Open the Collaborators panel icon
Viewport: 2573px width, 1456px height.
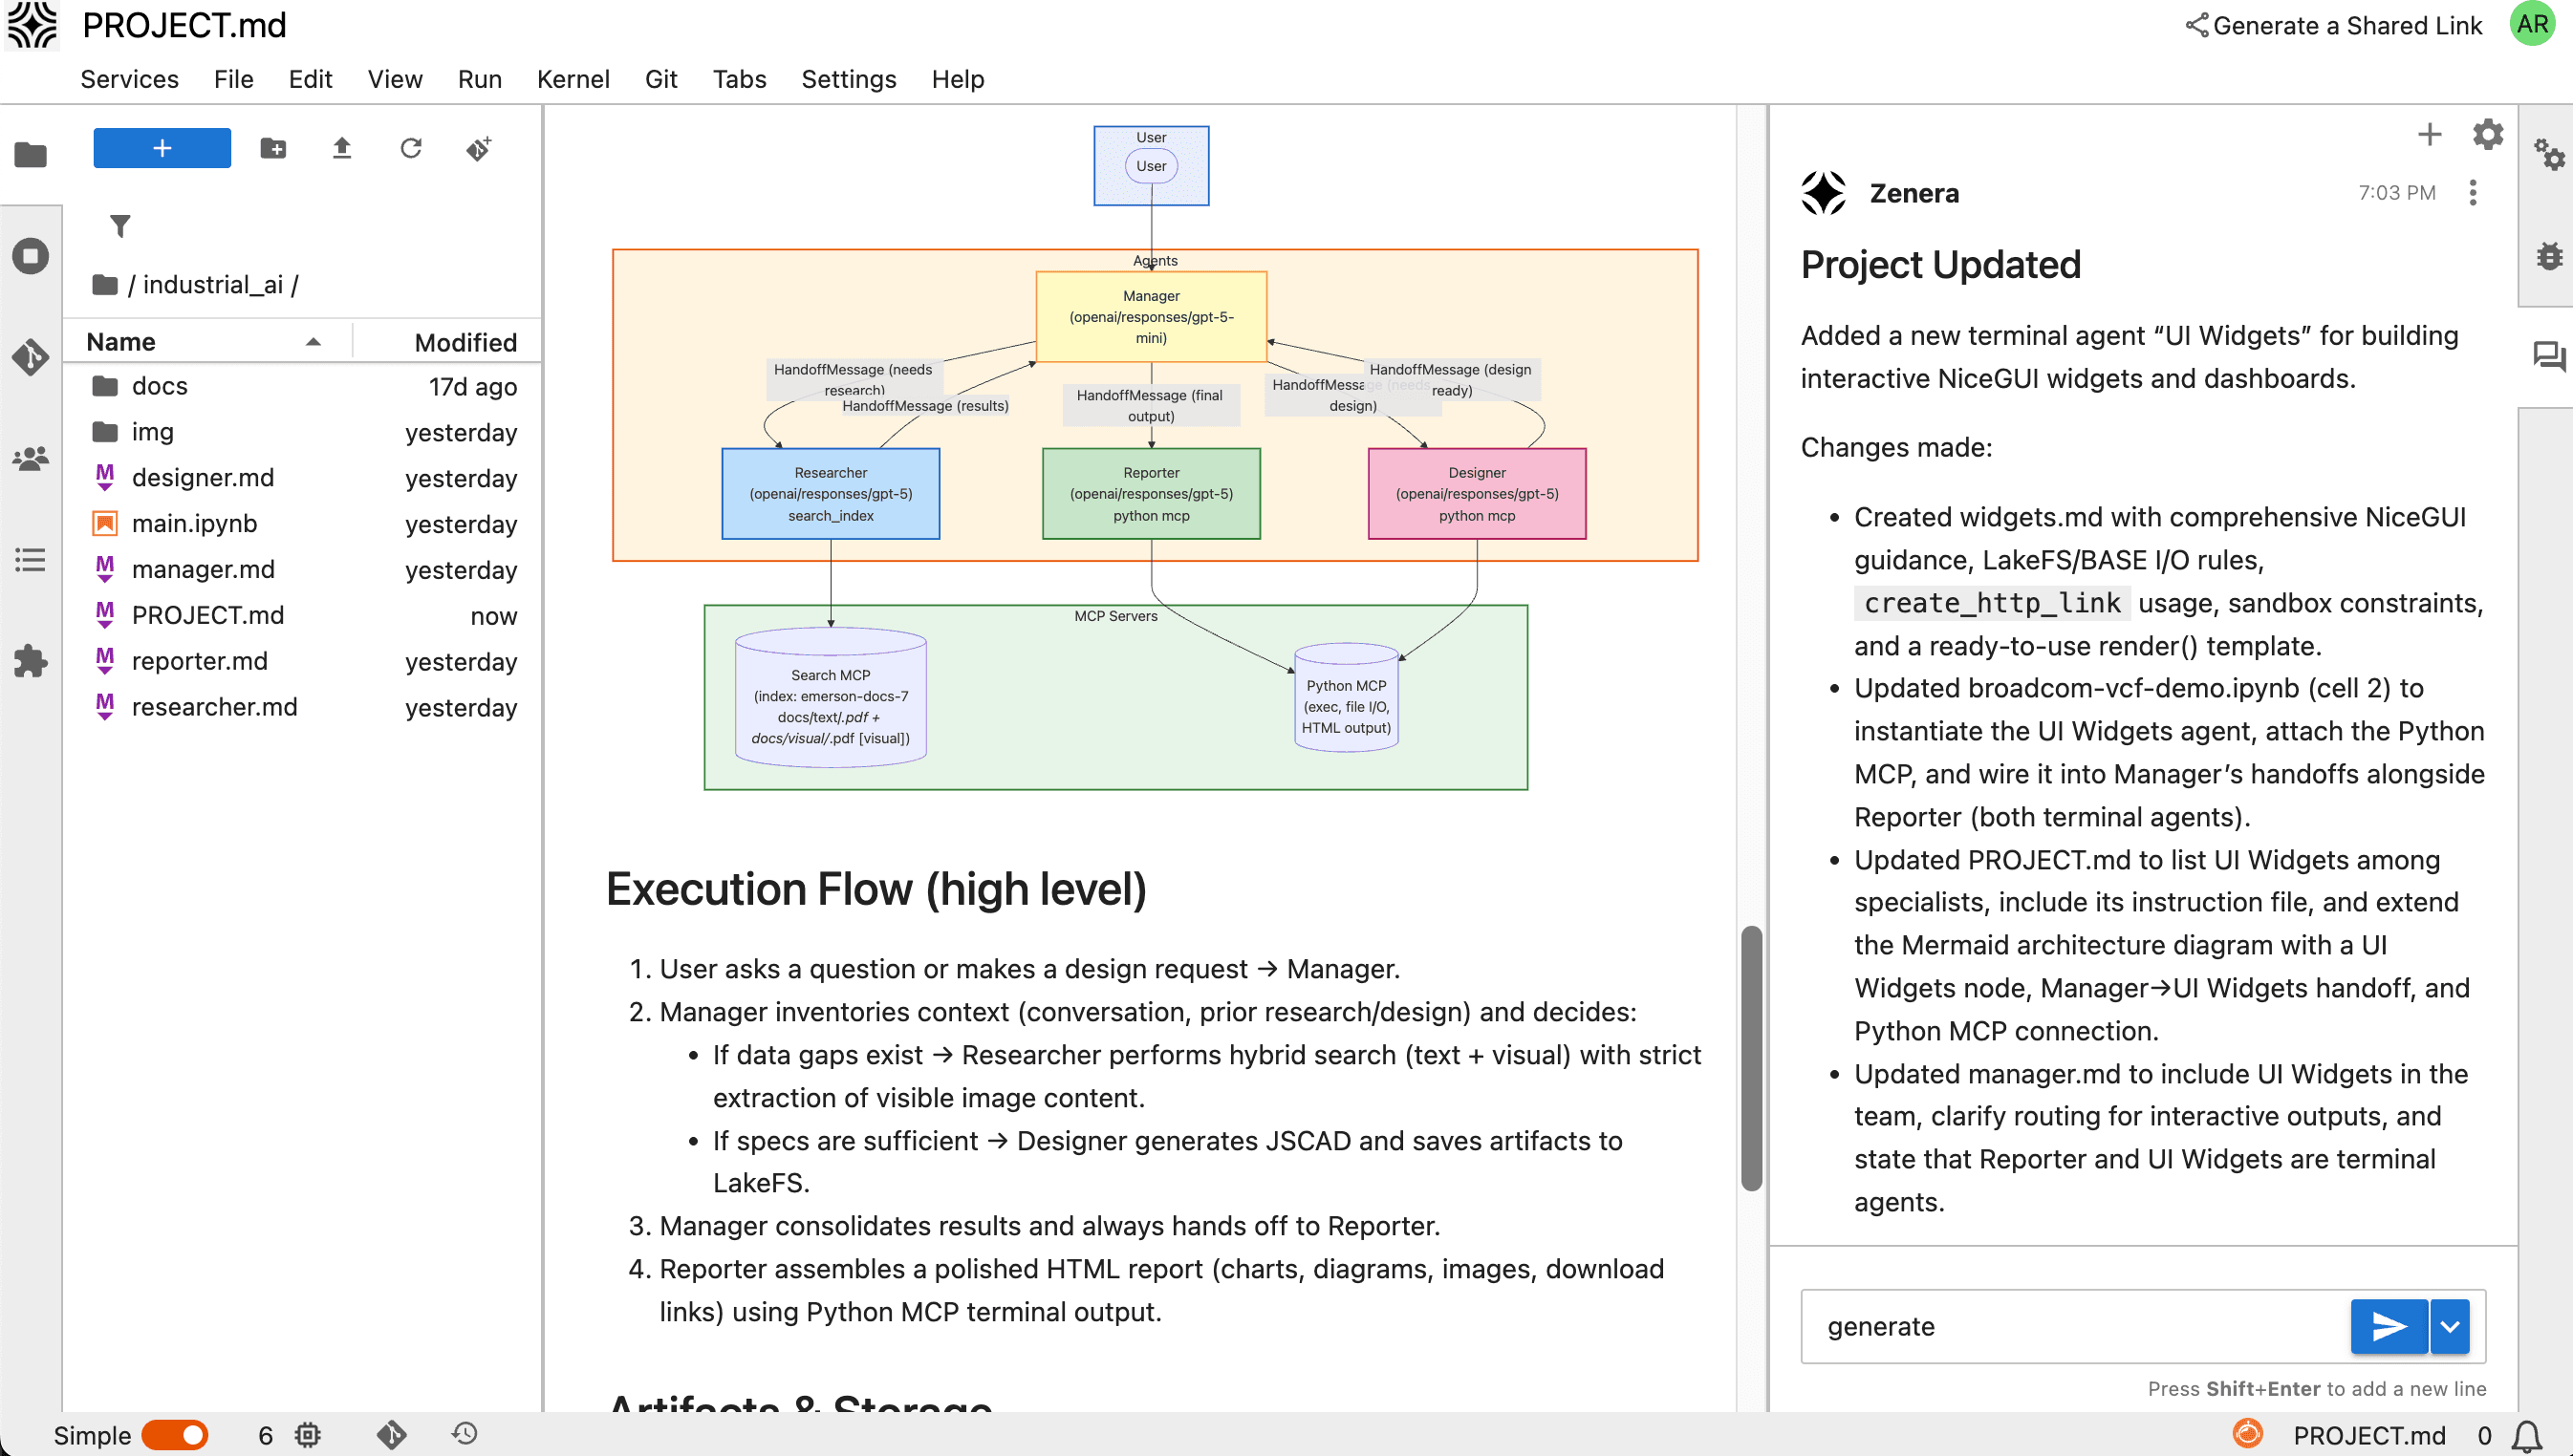(x=30, y=458)
